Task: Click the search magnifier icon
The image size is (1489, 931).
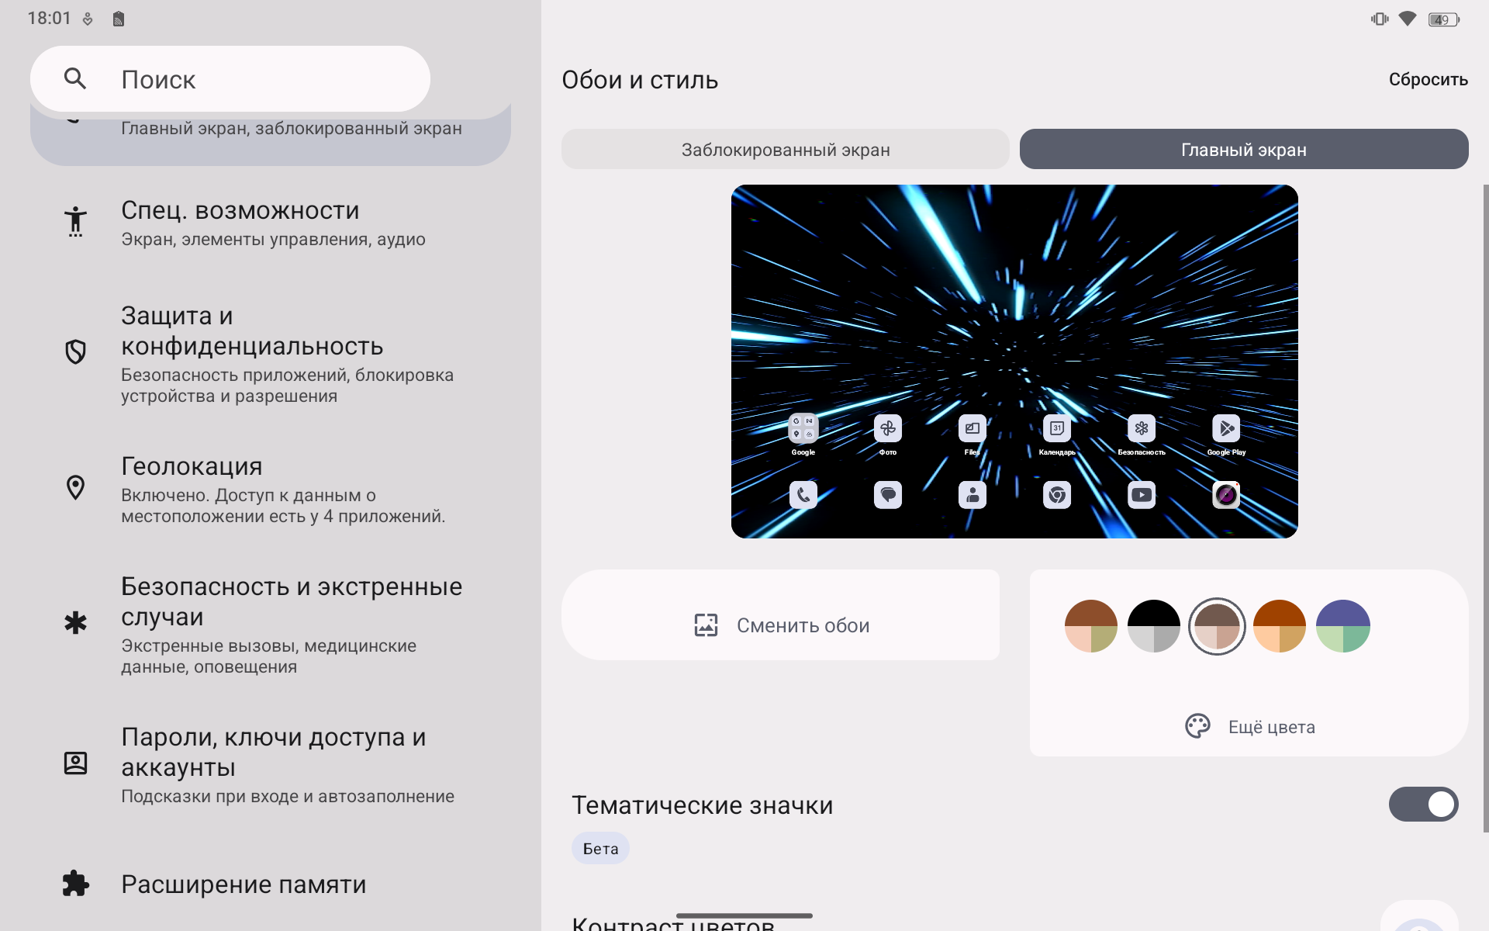Action: [75, 78]
